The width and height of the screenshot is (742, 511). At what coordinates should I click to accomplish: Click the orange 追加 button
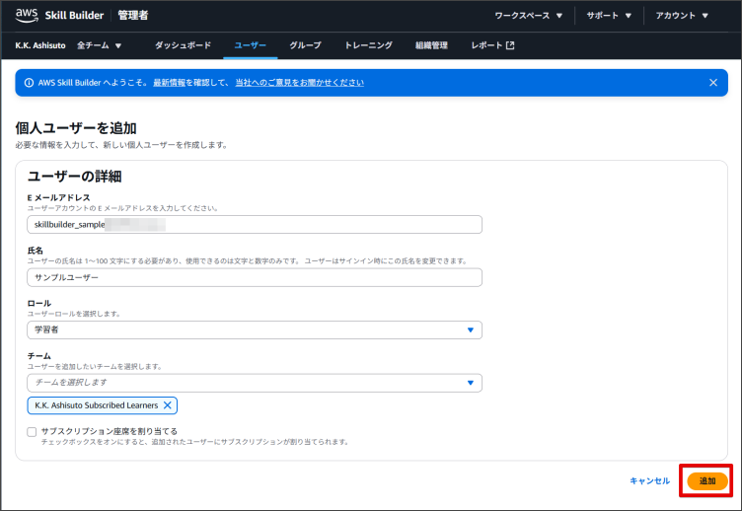(x=706, y=480)
